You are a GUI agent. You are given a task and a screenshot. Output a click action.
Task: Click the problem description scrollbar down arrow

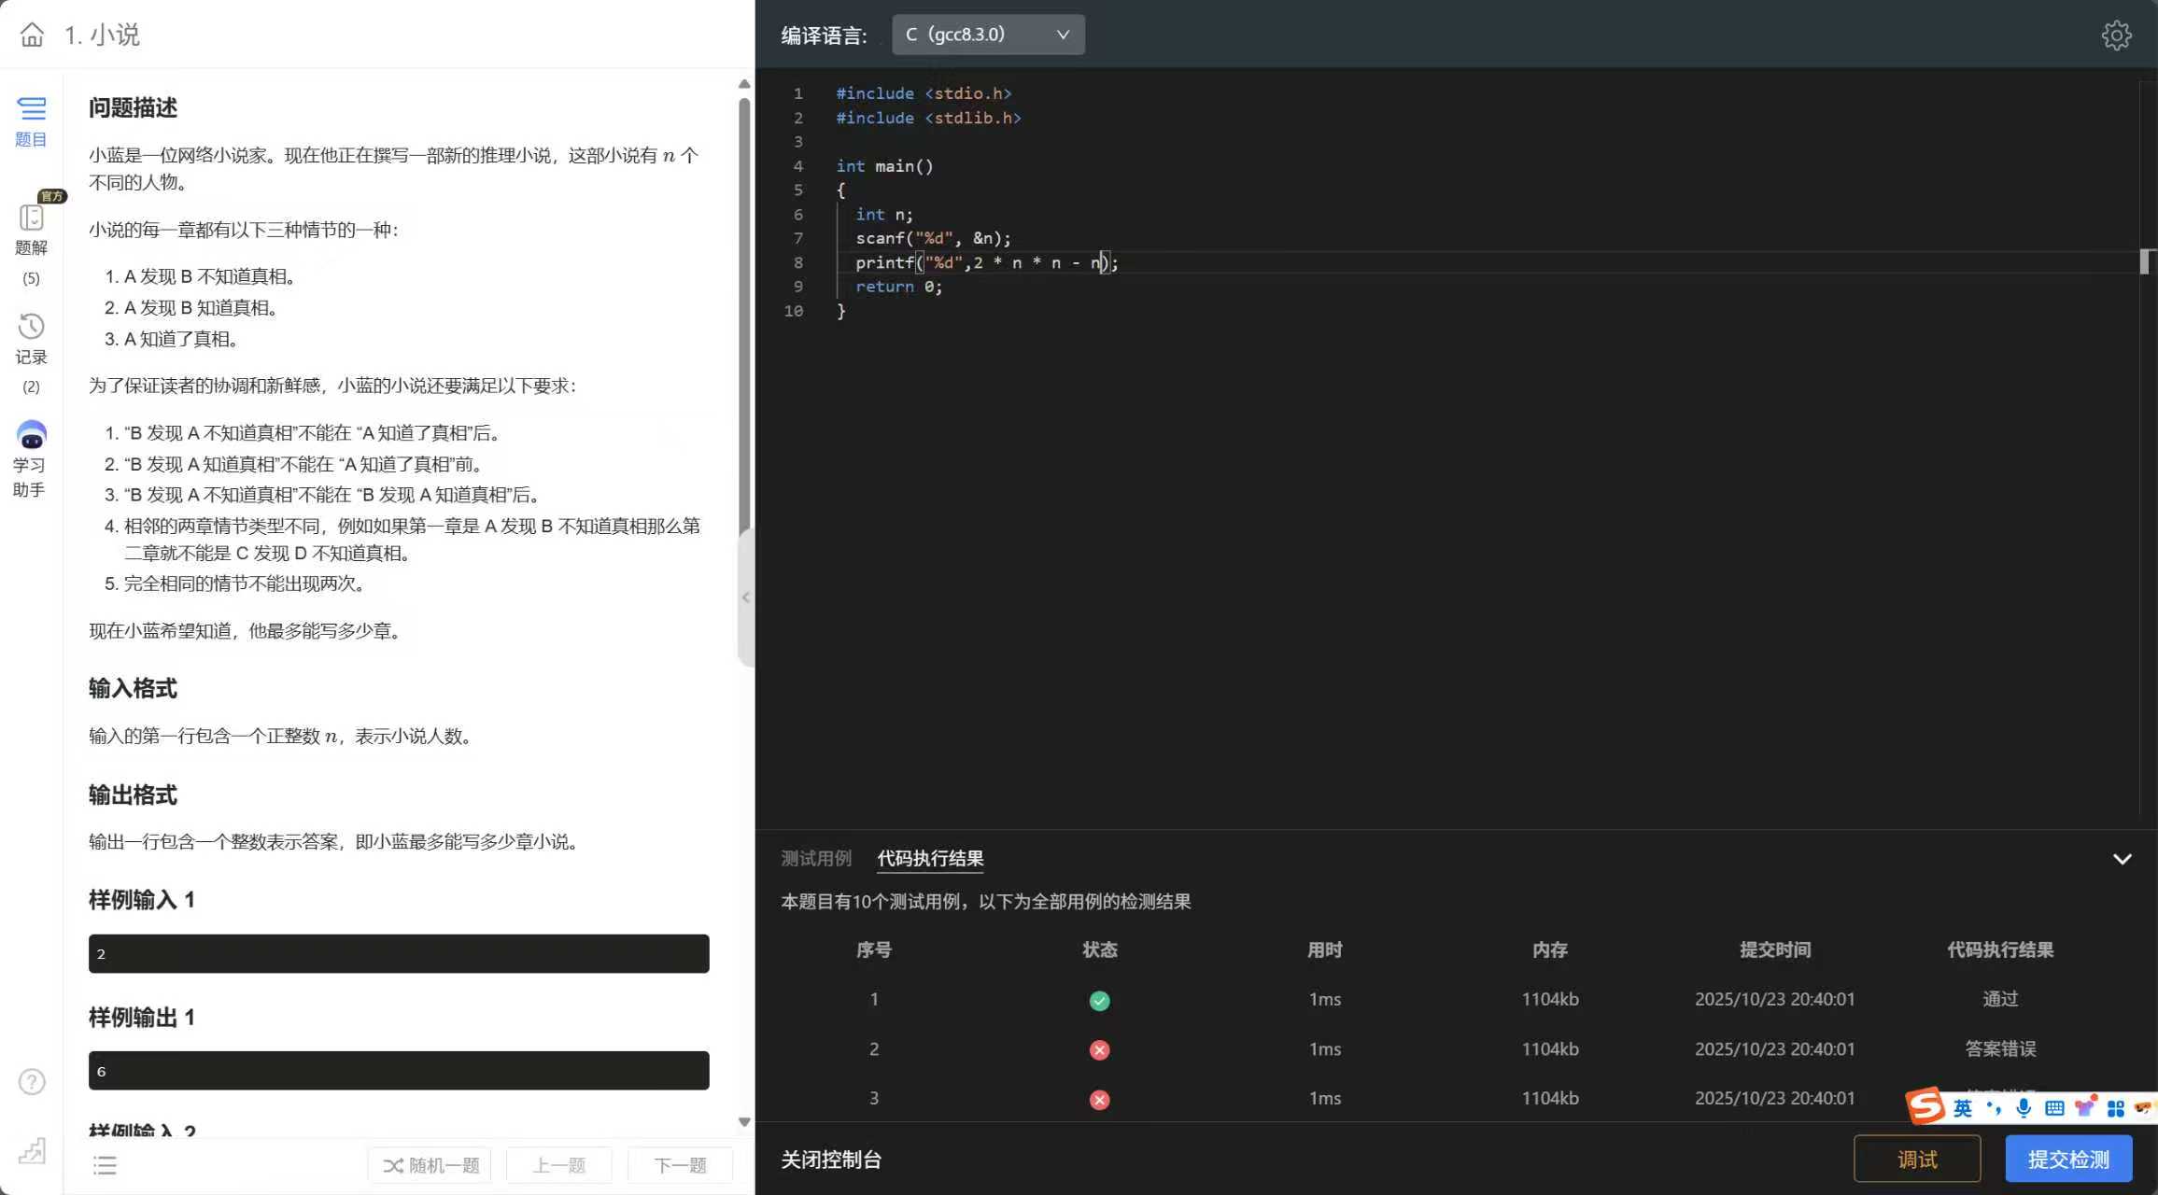tap(744, 1122)
